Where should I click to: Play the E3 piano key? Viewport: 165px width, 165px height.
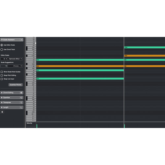click(x=31, y=60)
